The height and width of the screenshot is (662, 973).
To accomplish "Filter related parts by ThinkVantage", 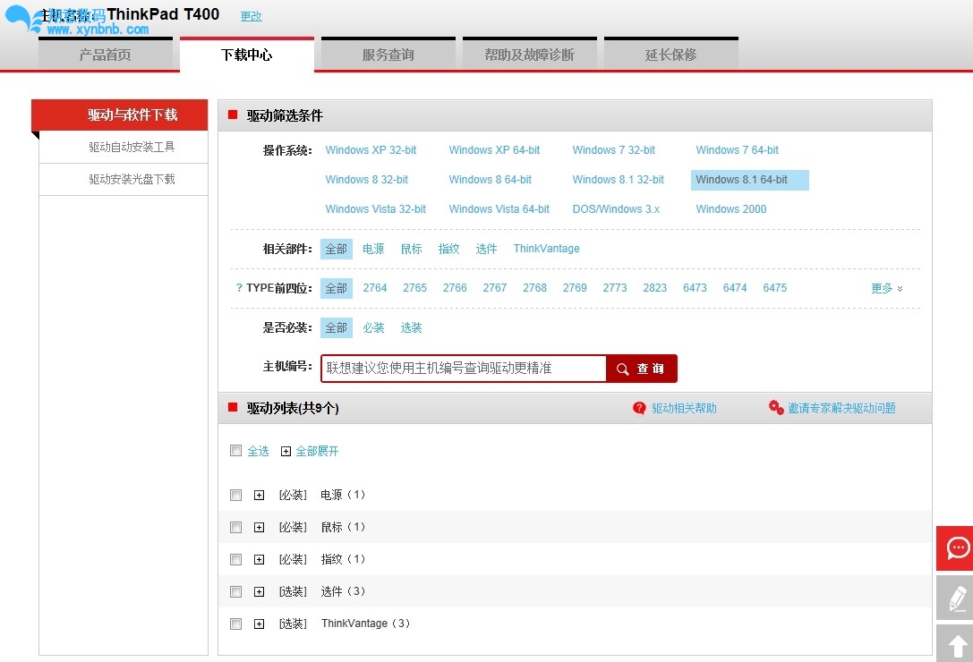I will click(x=547, y=249).
